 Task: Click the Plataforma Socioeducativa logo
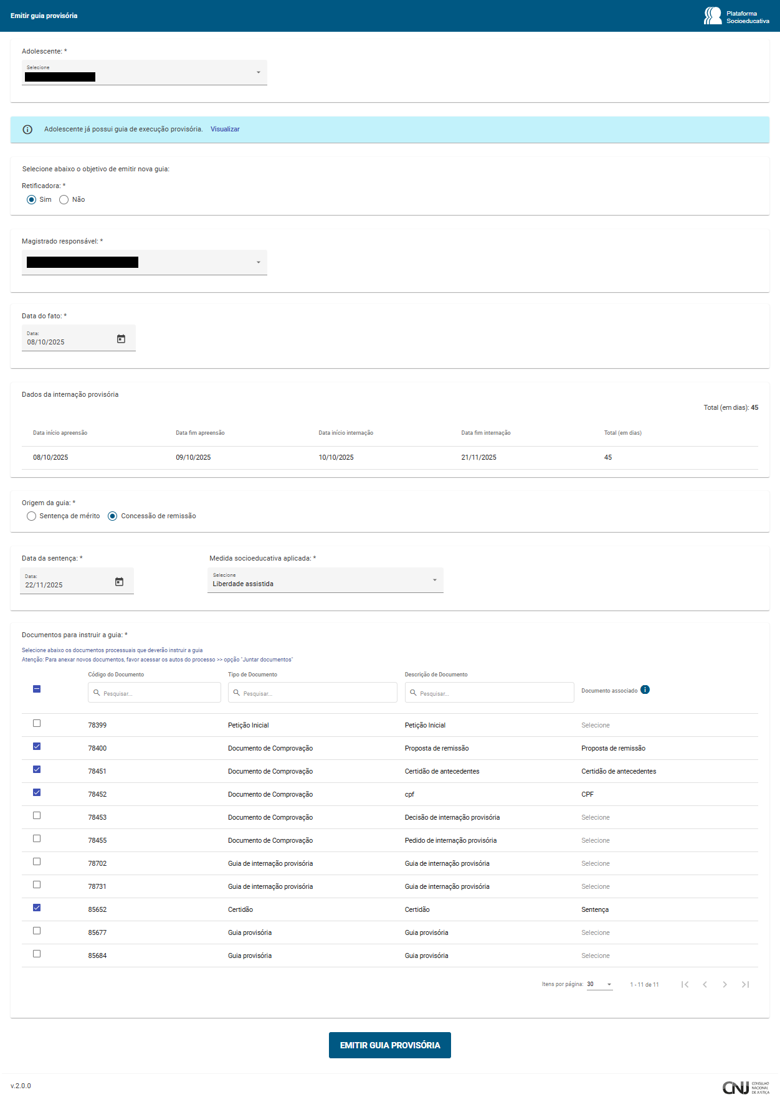click(x=736, y=16)
